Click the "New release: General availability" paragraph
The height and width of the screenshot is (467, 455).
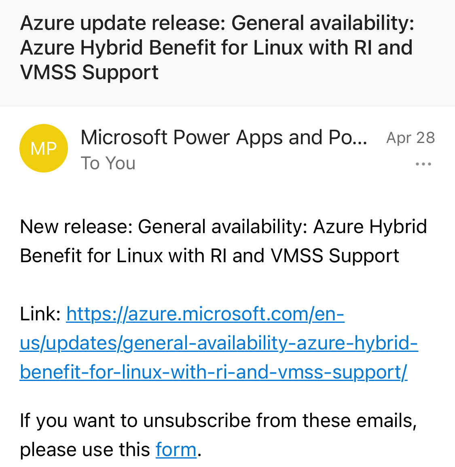click(x=223, y=241)
